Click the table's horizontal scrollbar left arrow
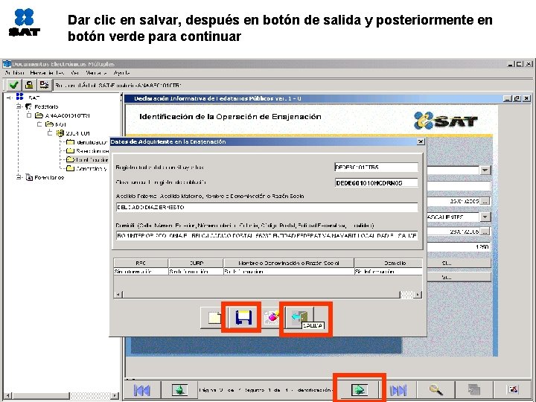The height and width of the screenshot is (402, 536). point(118,294)
